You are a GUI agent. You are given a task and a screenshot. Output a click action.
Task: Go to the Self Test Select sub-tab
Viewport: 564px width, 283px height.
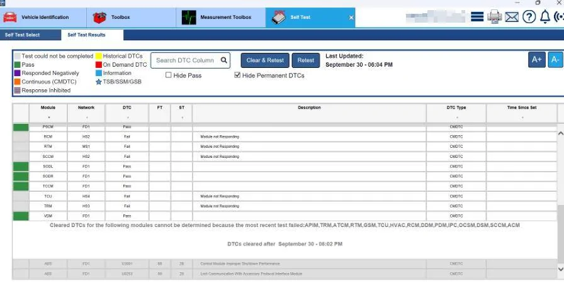pyautogui.click(x=30, y=35)
